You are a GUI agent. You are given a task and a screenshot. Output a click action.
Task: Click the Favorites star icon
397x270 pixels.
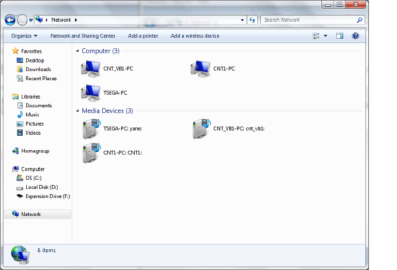click(16, 51)
